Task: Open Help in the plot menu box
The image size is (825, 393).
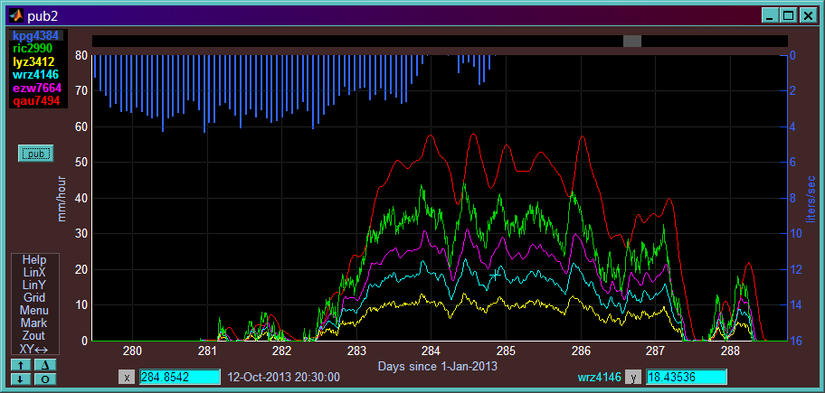Action: point(34,260)
